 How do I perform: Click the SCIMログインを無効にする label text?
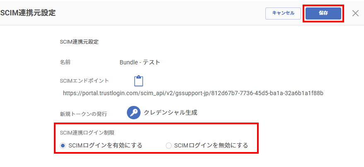coord(211,145)
